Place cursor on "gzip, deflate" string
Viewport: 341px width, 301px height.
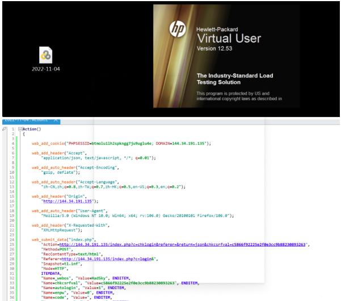click(x=59, y=173)
